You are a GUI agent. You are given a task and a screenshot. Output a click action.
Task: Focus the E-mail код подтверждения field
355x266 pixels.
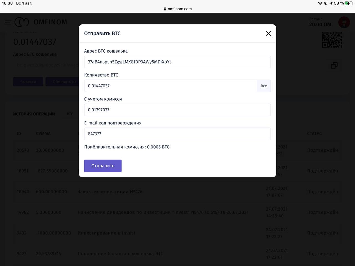pos(177,134)
